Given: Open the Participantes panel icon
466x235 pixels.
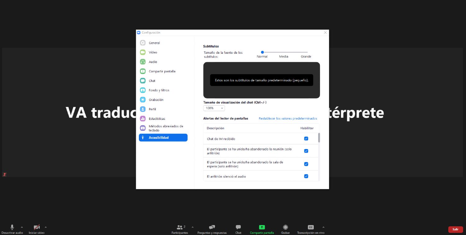Looking at the screenshot, I should coord(180,227).
